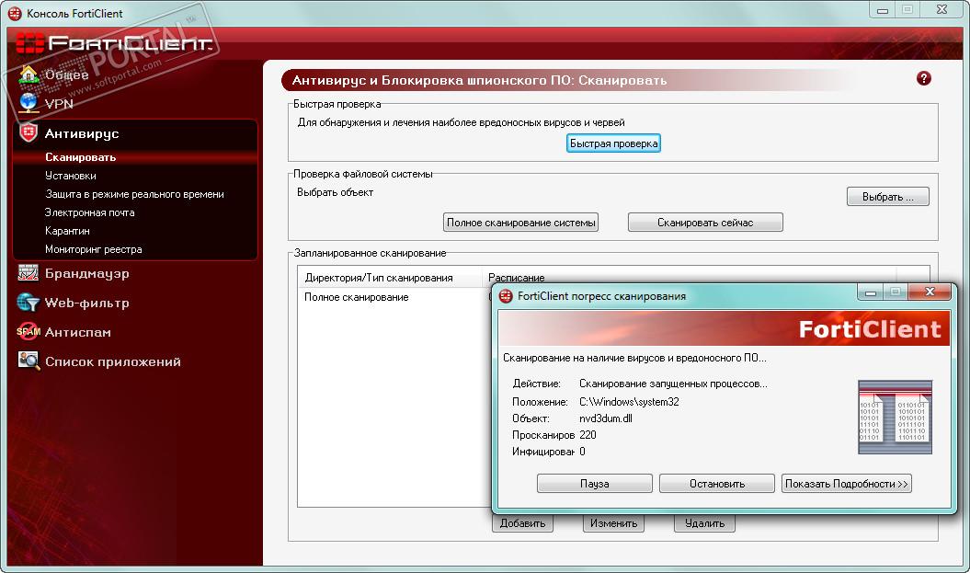970x573 pixels.
Task: Open the Мониторинг реестра submenu item
Action: [94, 249]
